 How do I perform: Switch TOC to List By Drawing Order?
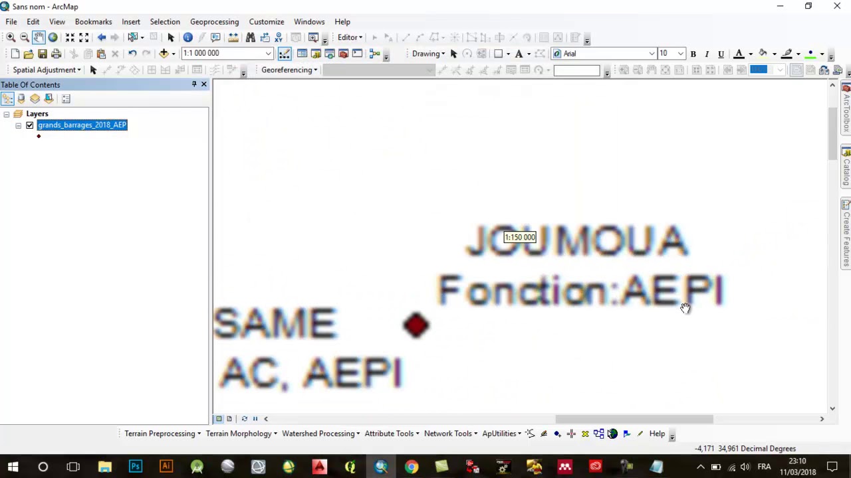[x=7, y=98]
